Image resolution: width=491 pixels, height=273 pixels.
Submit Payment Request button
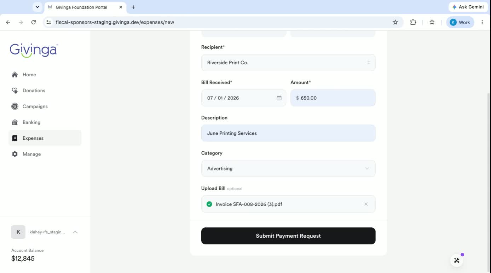click(288, 236)
